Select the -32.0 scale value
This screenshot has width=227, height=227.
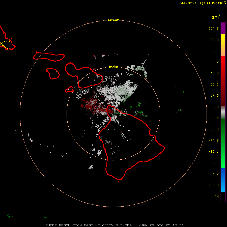[214, 129]
